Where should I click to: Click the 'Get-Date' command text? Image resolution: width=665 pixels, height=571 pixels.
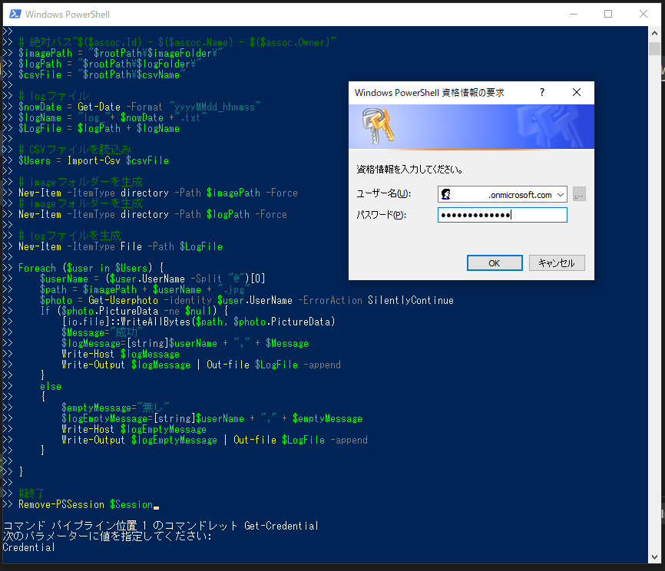[99, 107]
